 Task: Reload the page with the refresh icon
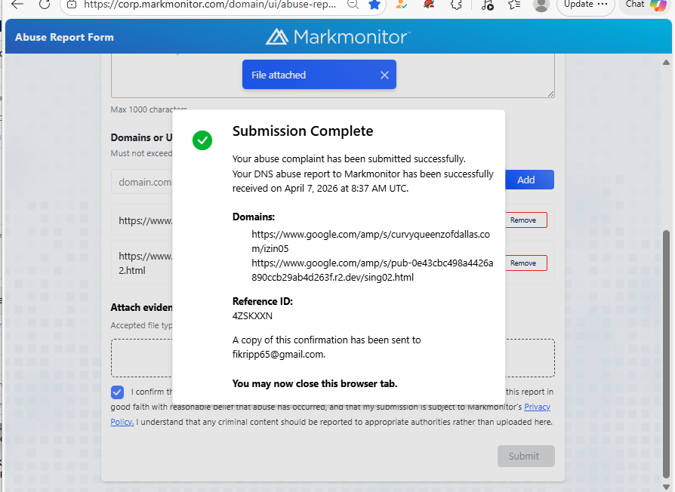[45, 5]
